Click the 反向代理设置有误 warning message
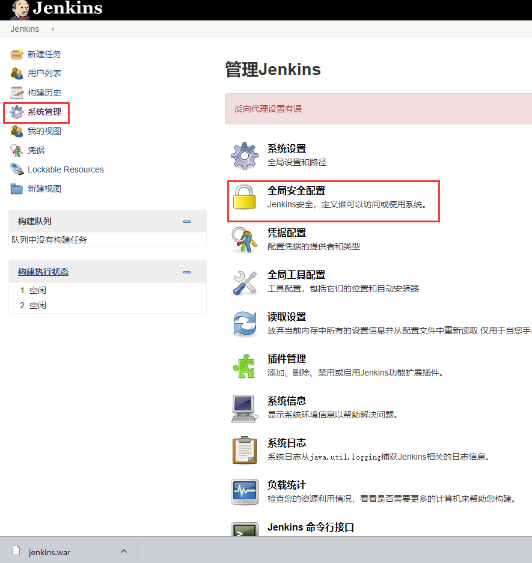This screenshot has height=563, width=532. pos(268,109)
